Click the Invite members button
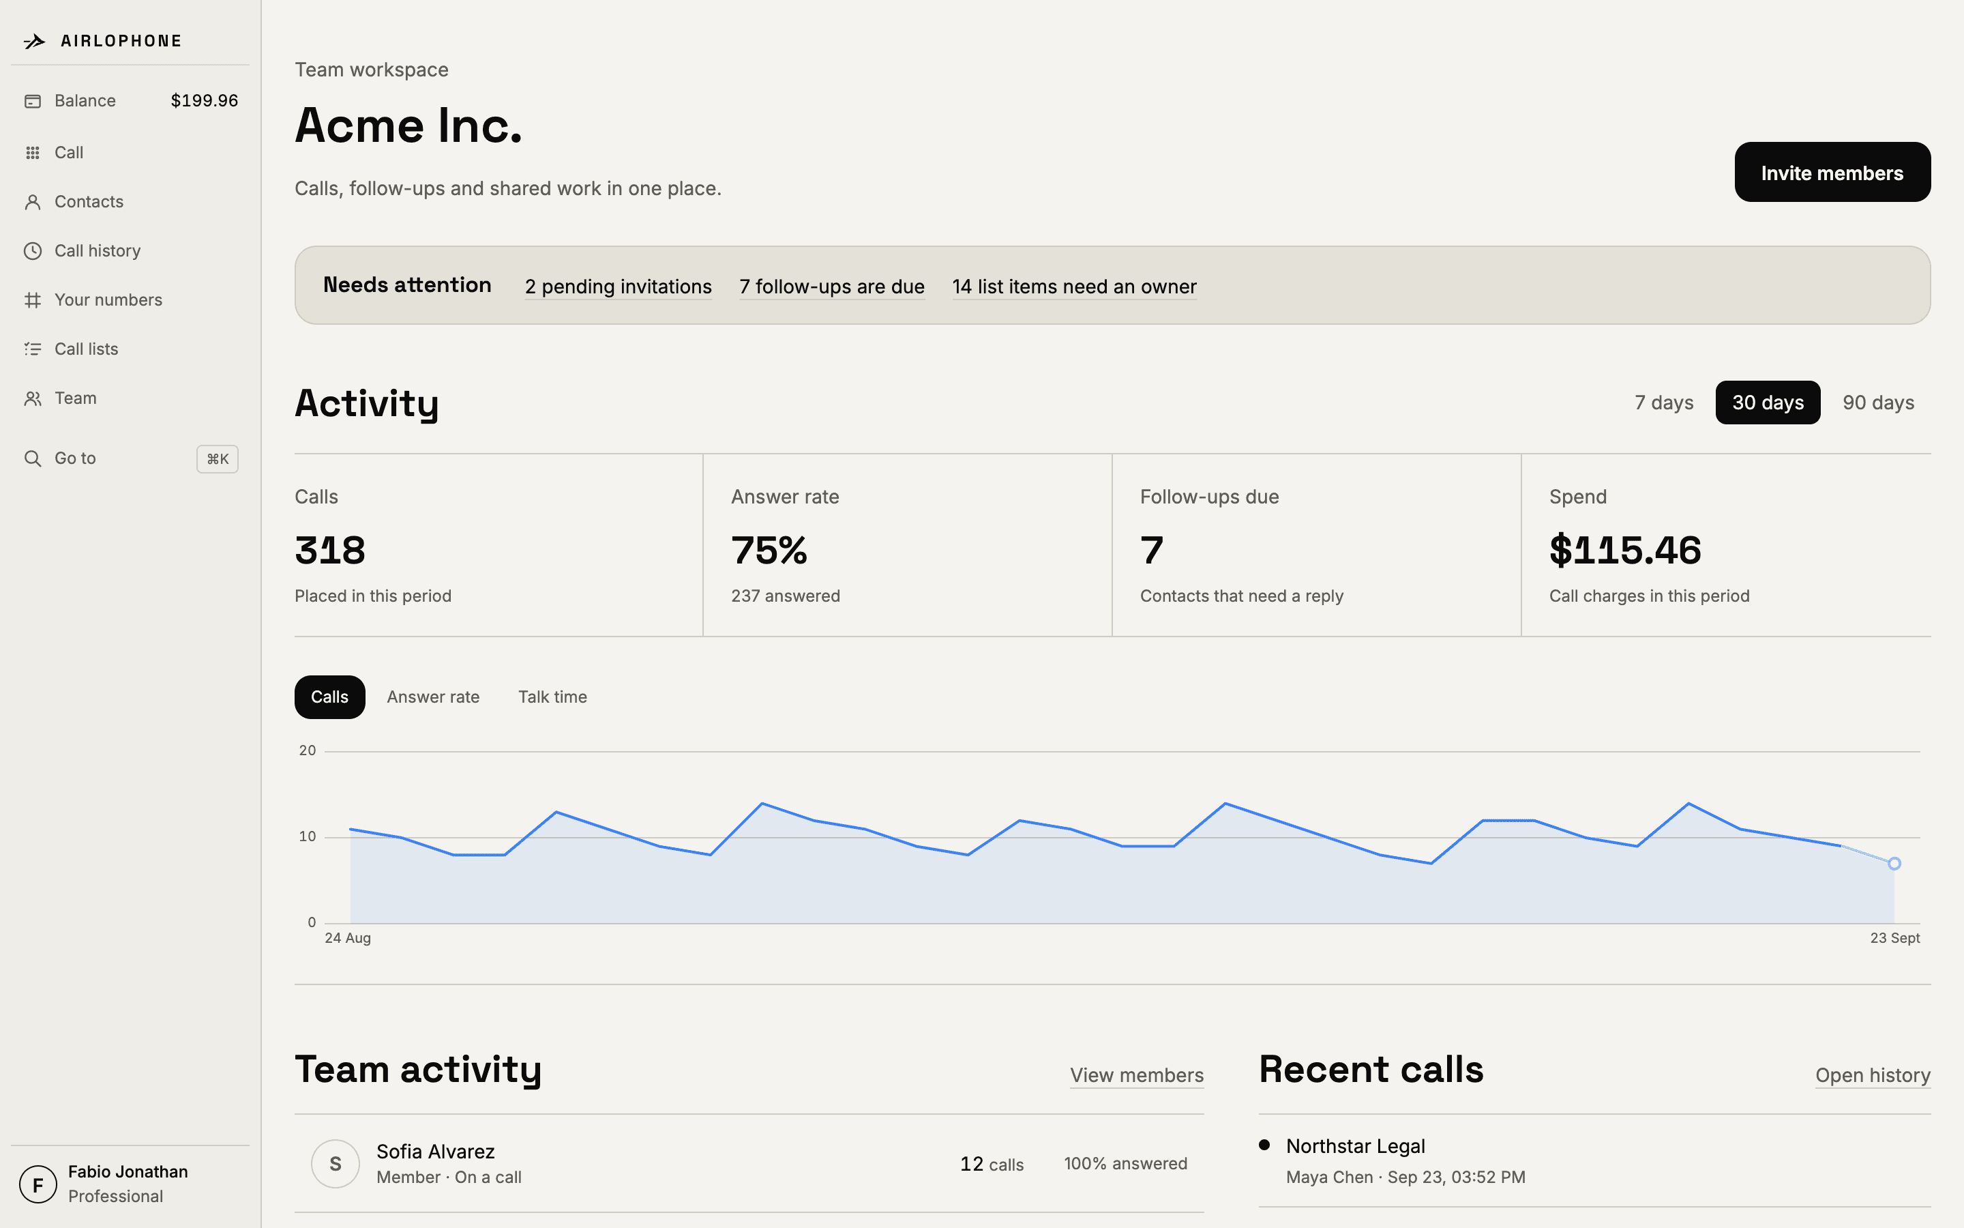The width and height of the screenshot is (1964, 1228). coord(1832,172)
